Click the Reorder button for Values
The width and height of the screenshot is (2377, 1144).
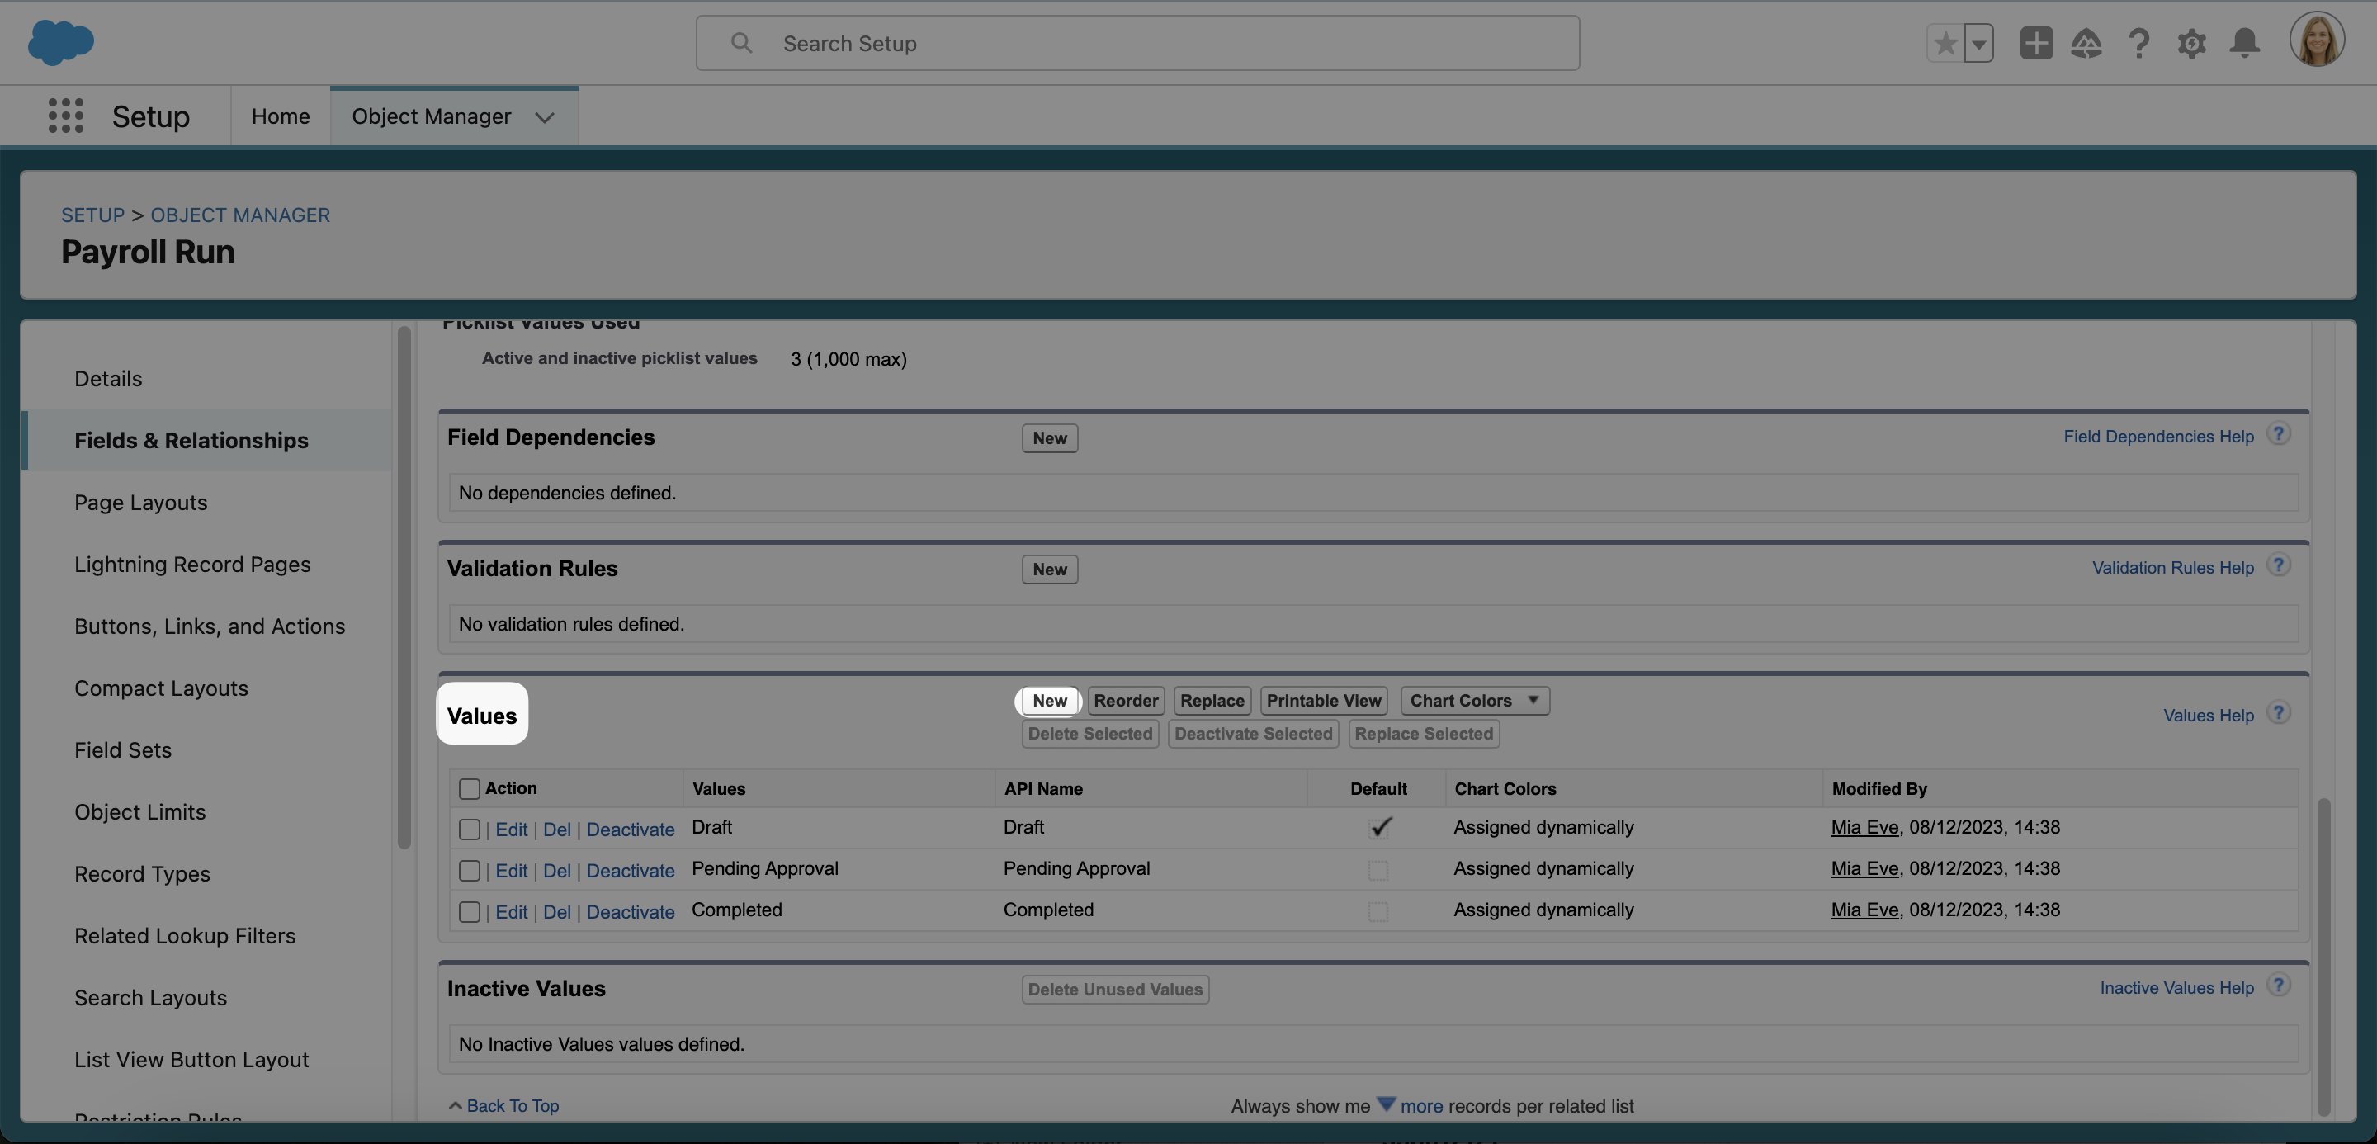click(x=1125, y=701)
